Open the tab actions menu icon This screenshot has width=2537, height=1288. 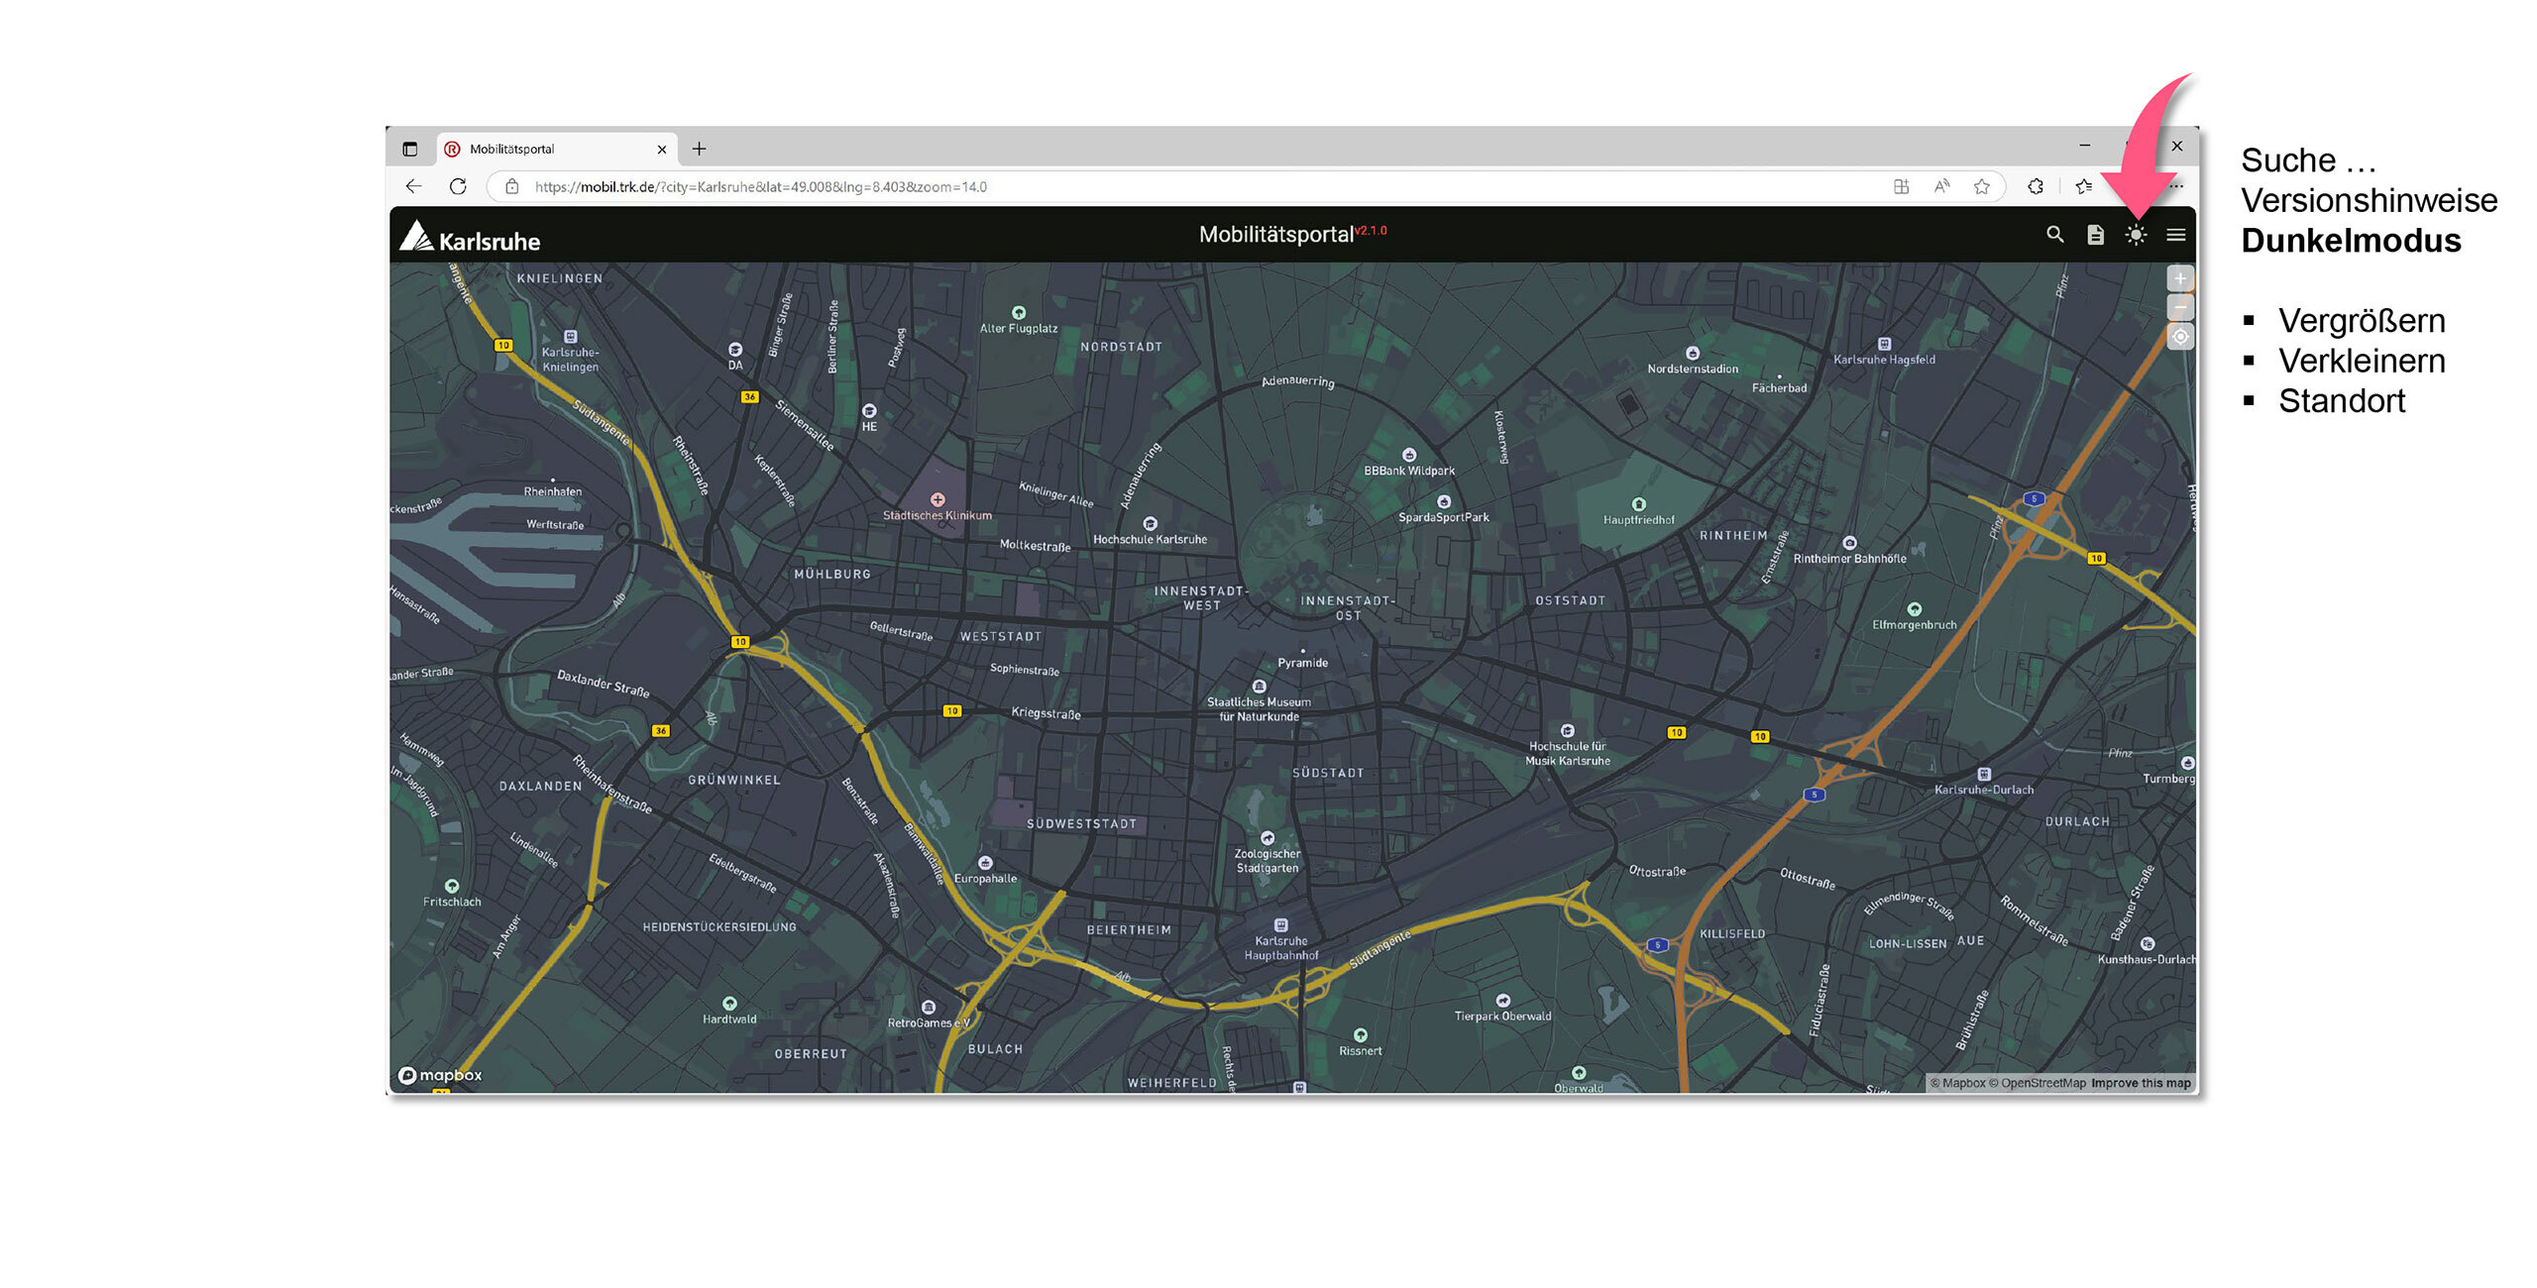[x=410, y=149]
